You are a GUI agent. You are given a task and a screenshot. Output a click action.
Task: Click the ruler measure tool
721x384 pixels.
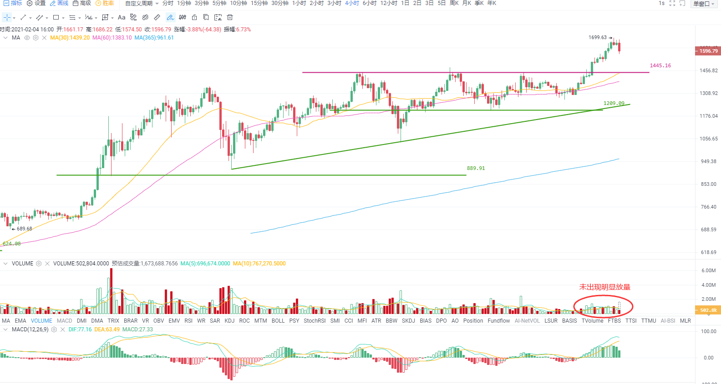click(x=157, y=18)
